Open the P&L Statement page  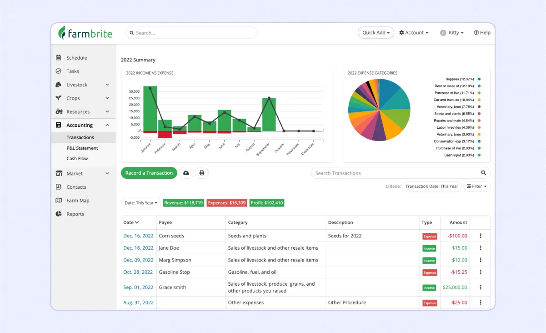[x=82, y=148]
